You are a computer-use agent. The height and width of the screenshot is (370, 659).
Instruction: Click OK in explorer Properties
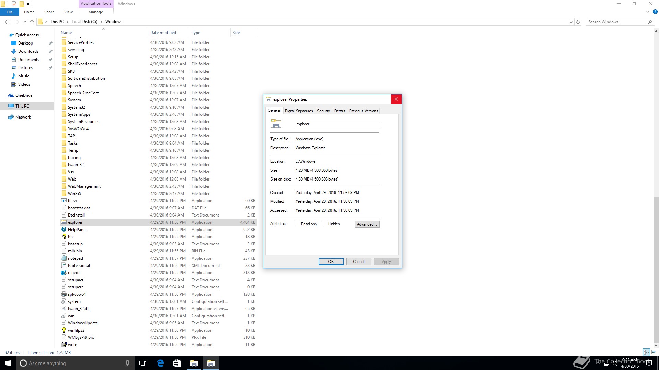(x=331, y=262)
